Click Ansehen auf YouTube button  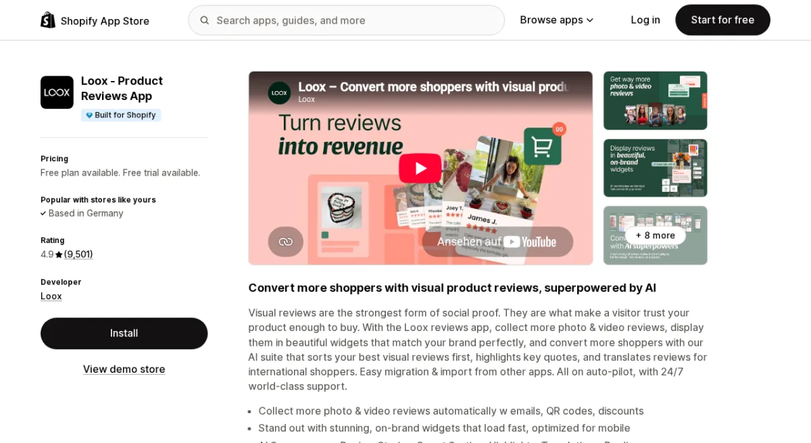pyautogui.click(x=497, y=242)
